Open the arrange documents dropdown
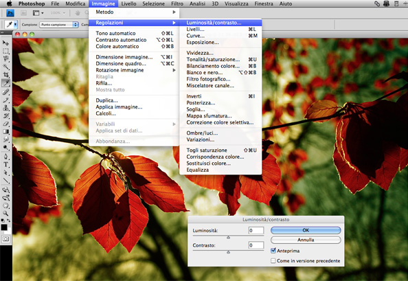408x281 pixels. [38, 13]
